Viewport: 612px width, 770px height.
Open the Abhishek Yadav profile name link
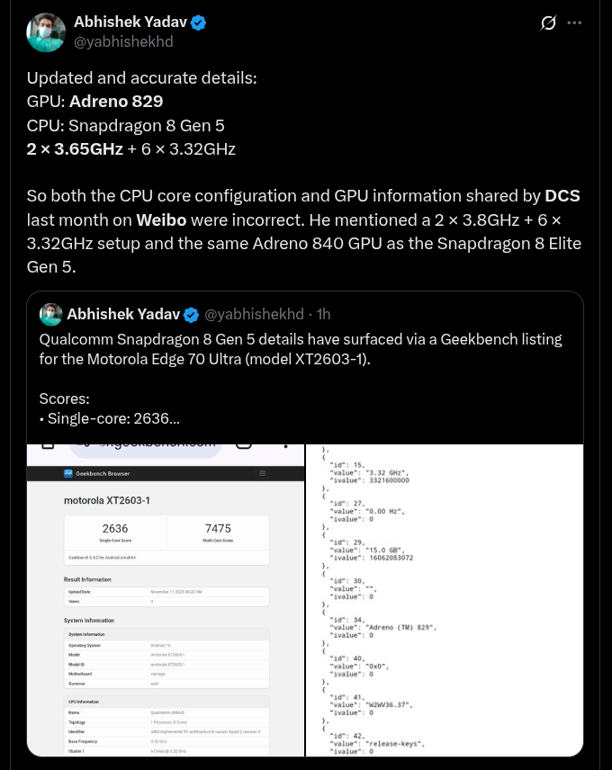tap(130, 22)
